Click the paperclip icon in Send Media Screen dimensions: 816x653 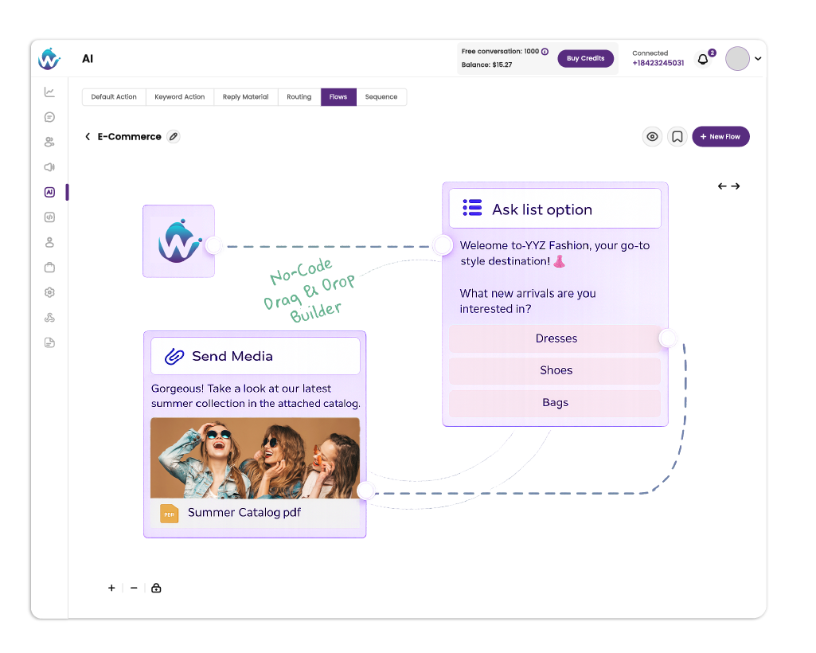click(174, 356)
